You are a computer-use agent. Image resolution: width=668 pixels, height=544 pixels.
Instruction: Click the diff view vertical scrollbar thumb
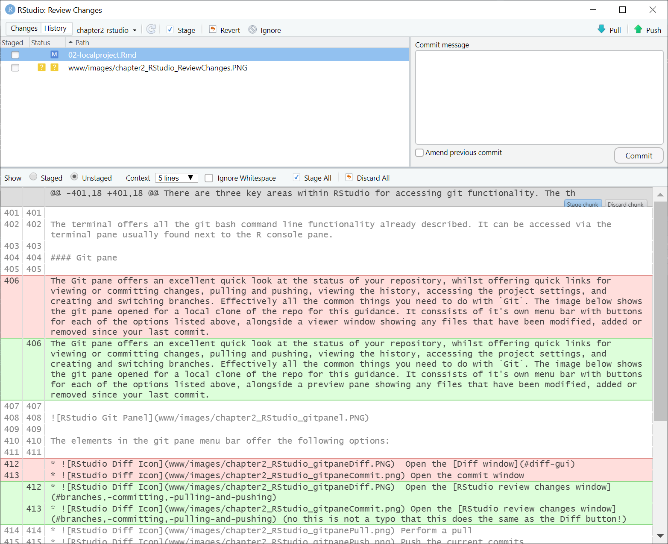pyautogui.click(x=660, y=311)
